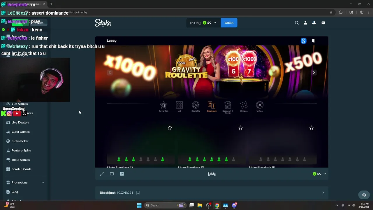
Task: Select the Virtual category
Action: coord(260,107)
